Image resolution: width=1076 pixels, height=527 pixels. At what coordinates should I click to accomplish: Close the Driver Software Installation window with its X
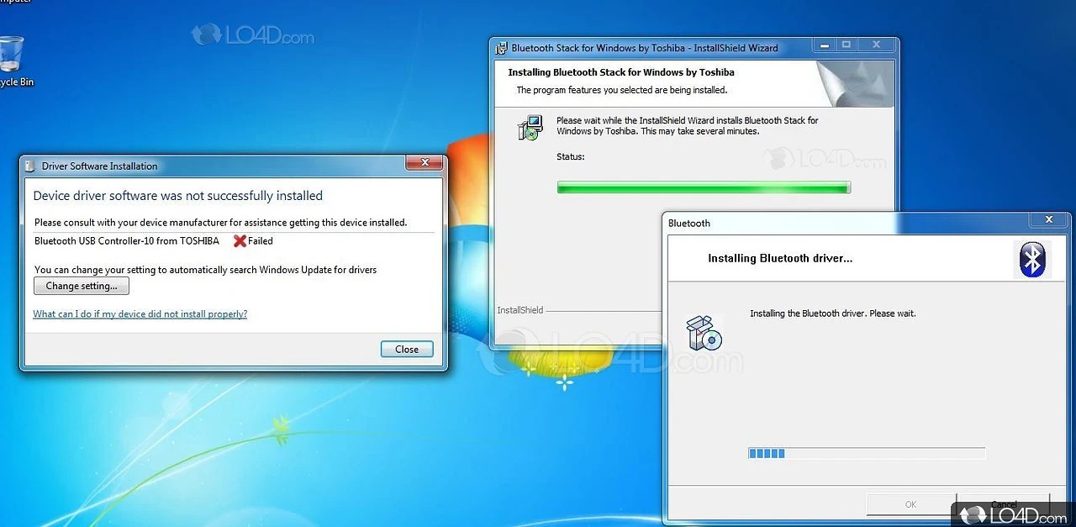point(425,162)
